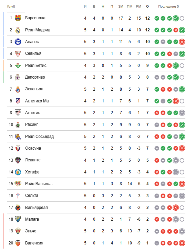Open the Atlético Madrid crest icon
Image resolution: width=195 pixels, height=251 pixels.
tap(18, 101)
